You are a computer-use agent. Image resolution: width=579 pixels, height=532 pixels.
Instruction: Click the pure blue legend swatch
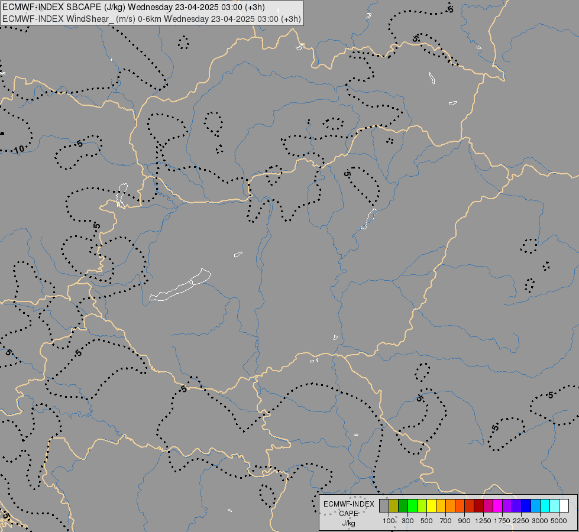click(x=526, y=505)
